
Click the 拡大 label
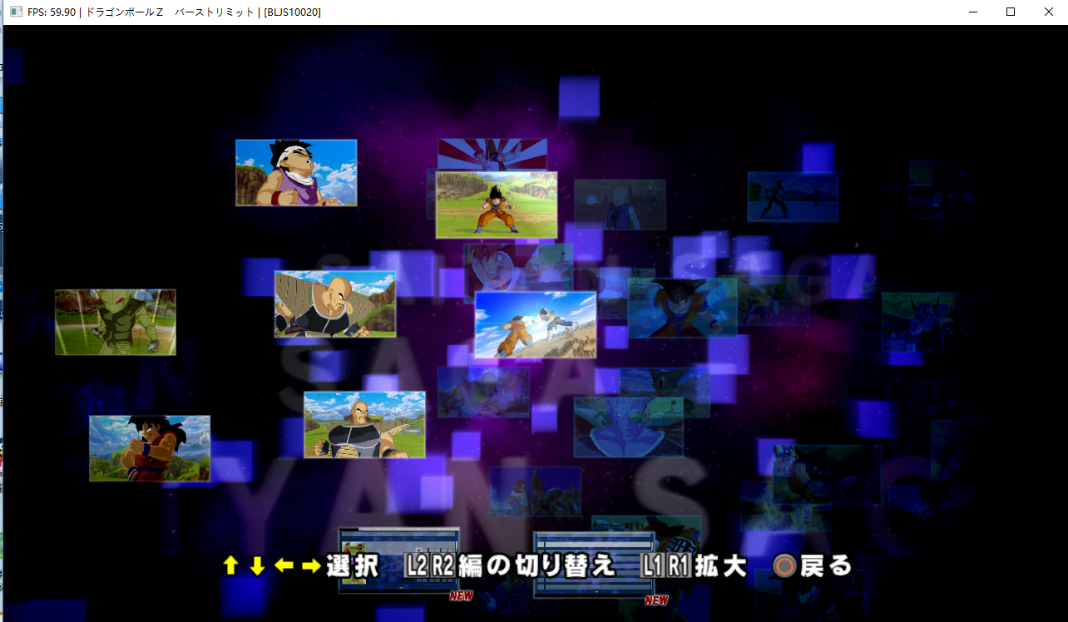720,566
